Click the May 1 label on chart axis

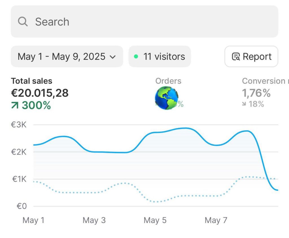point(33,220)
